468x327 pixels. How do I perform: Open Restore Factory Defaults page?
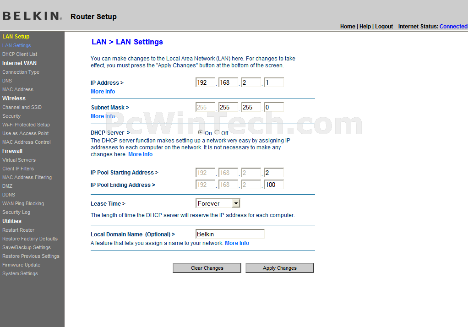[x=30, y=239]
